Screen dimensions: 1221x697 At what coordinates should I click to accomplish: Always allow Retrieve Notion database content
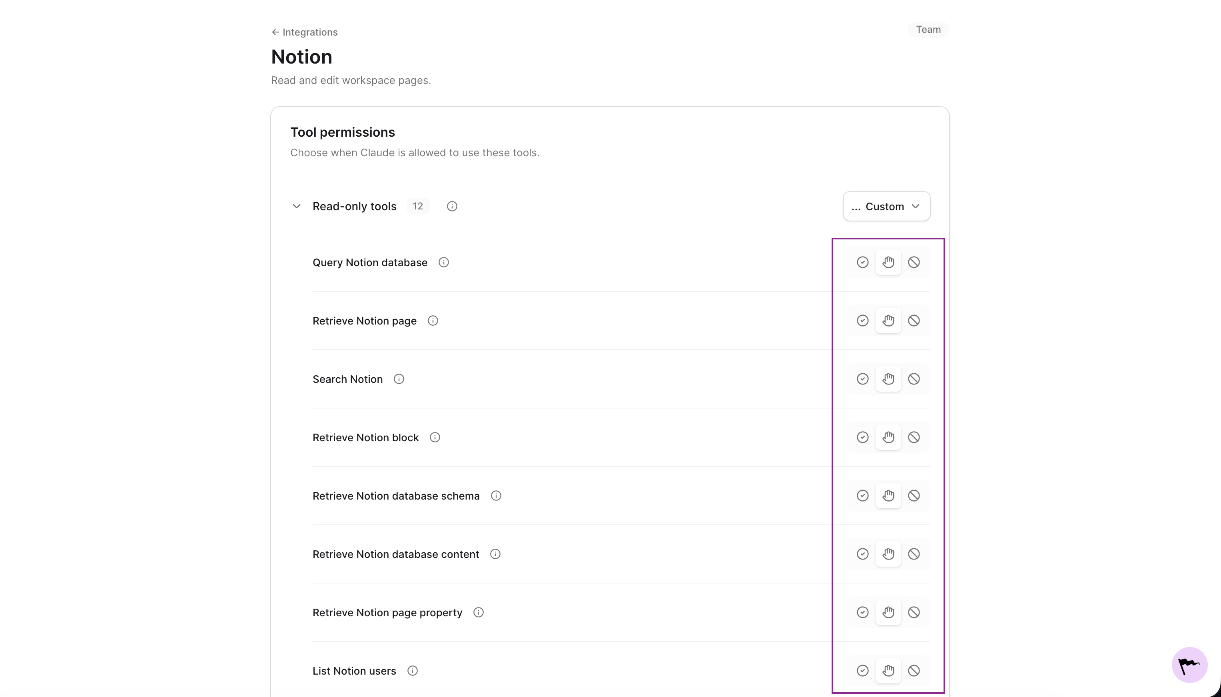(x=862, y=554)
